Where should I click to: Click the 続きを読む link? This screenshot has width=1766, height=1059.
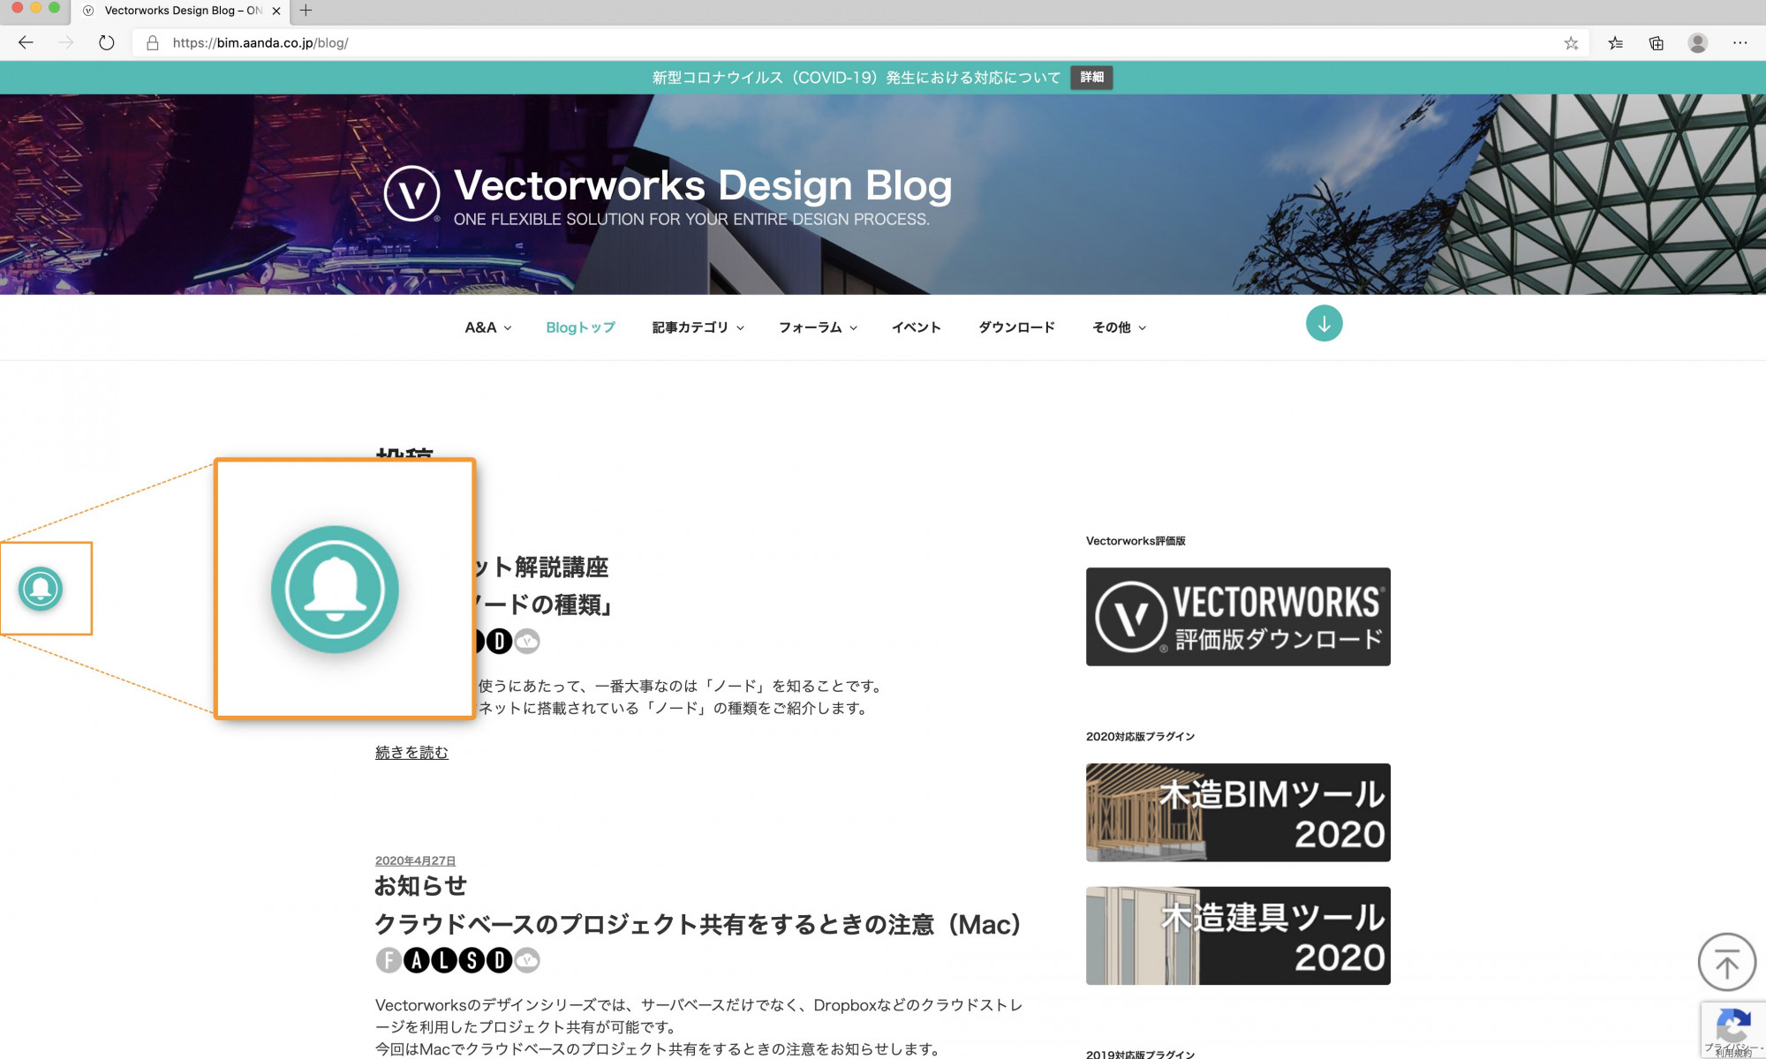(411, 752)
